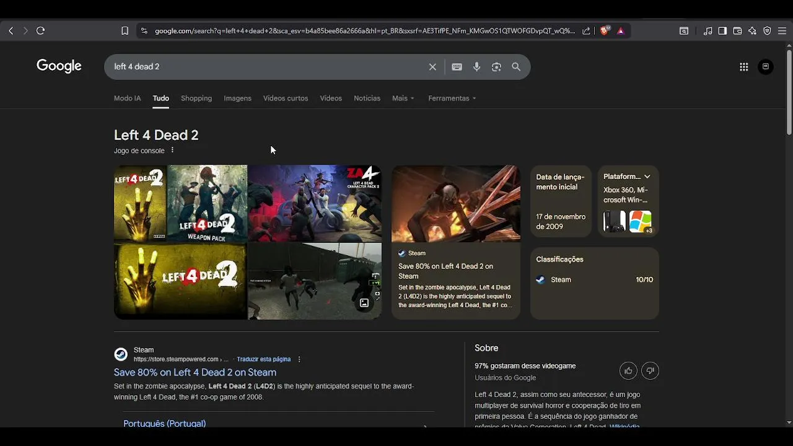The height and width of the screenshot is (446, 793).
Task: Click the share icon in the address bar
Action: [586, 30]
